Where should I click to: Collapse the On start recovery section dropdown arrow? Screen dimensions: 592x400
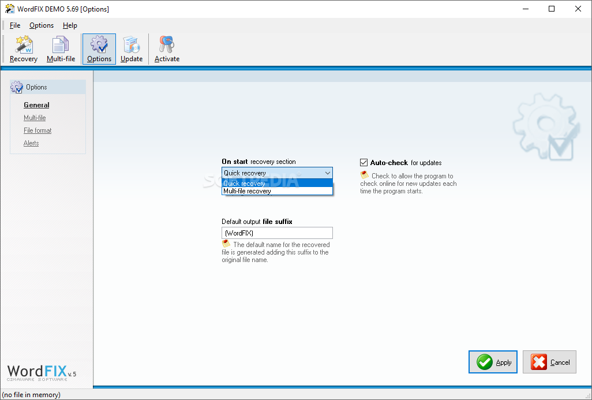[327, 173]
